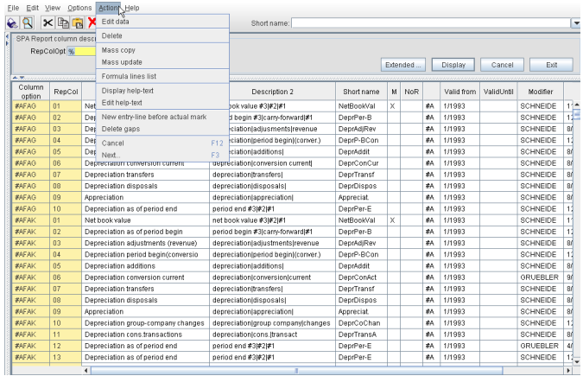
Task: Select Display help-text menu entry
Action: point(162,91)
